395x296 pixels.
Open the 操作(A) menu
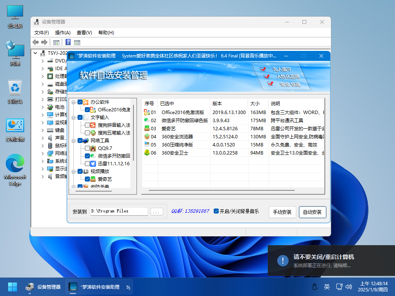click(x=63, y=33)
